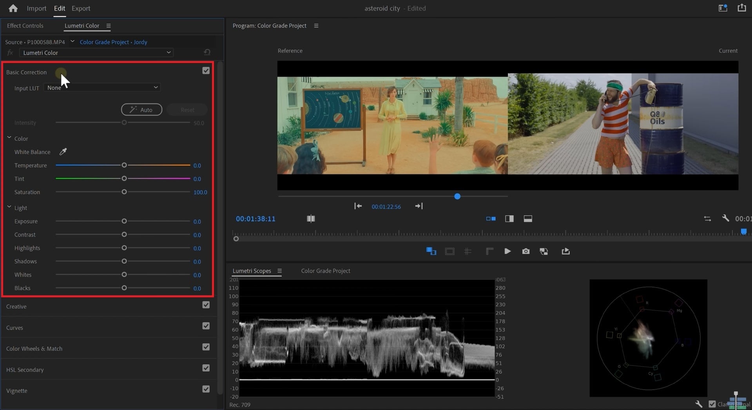
Task: Click Go to Previous Edit arrow
Action: pos(358,206)
